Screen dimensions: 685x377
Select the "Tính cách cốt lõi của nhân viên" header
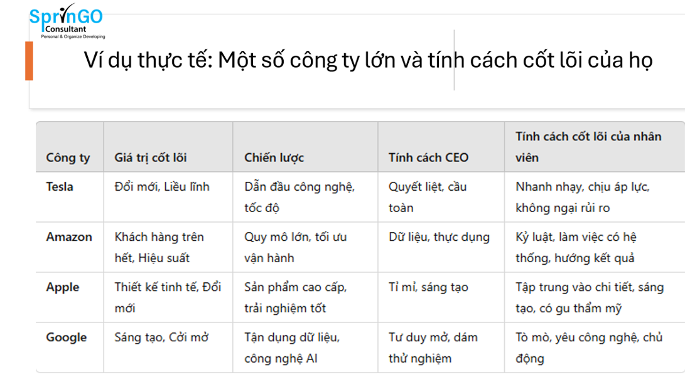(x=588, y=147)
